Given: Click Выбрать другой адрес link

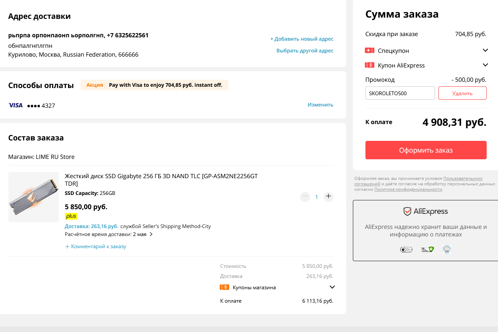Looking at the screenshot, I should click(305, 50).
